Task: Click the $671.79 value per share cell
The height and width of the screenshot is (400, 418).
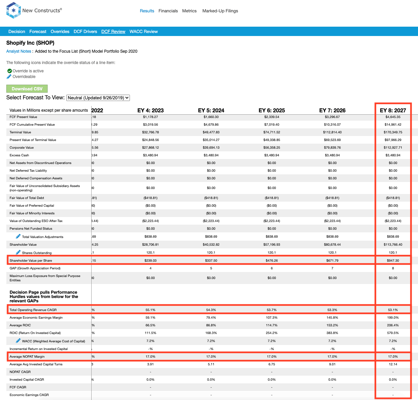Action: pos(332,261)
